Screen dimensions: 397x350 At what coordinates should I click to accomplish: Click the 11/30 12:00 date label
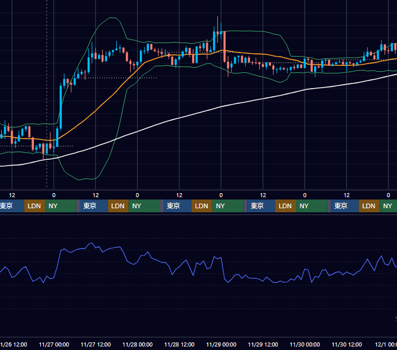(347, 345)
